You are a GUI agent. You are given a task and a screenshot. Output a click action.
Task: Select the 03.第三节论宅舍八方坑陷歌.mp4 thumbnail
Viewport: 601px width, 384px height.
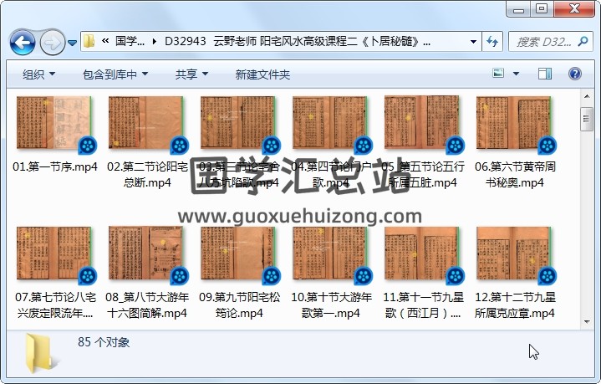[x=238, y=123]
